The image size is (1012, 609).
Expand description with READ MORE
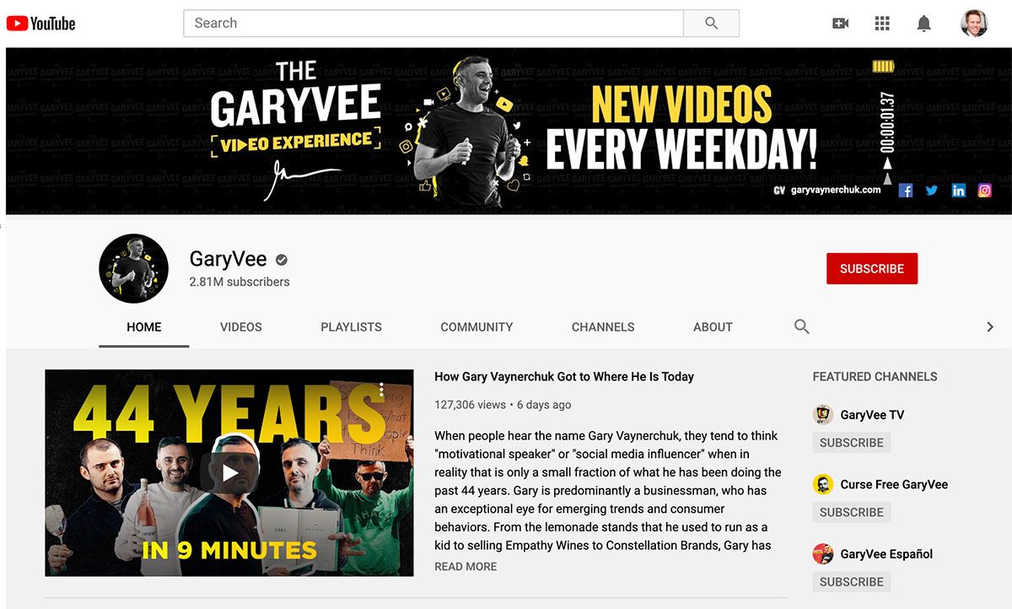pyautogui.click(x=466, y=567)
